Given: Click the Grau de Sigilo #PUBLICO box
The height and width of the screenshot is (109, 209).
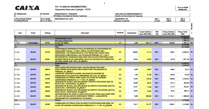Looking at the screenshot, I should (x=183, y=8).
